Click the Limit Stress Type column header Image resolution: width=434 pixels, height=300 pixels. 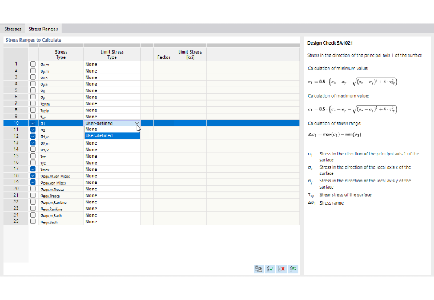pyautogui.click(x=112, y=54)
